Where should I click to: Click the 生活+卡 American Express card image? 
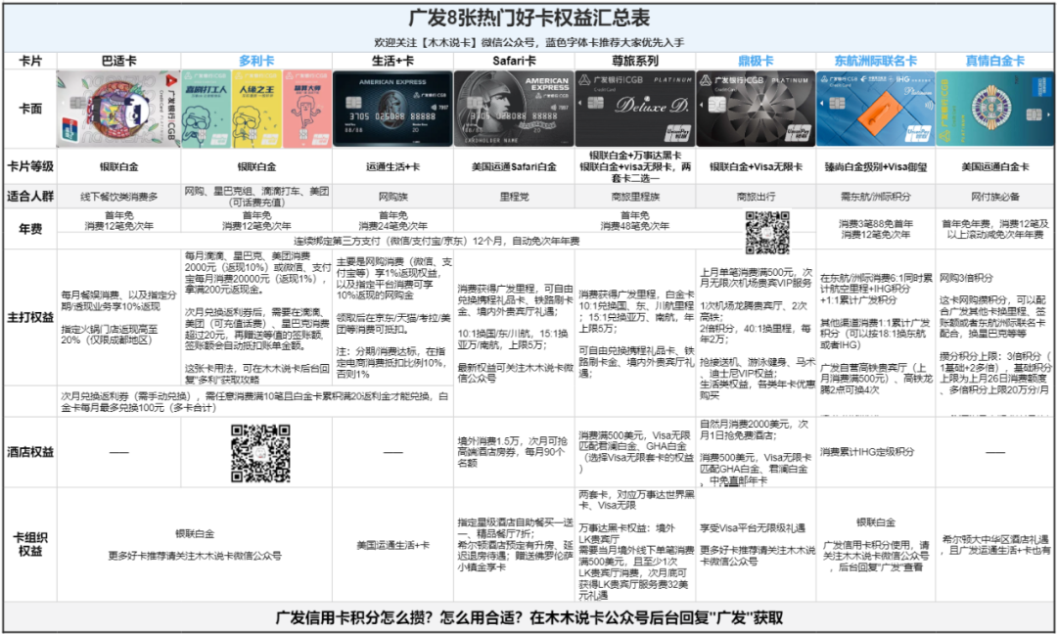click(393, 110)
